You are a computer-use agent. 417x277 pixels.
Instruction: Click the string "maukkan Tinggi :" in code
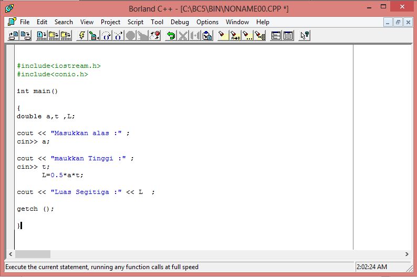(x=88, y=158)
